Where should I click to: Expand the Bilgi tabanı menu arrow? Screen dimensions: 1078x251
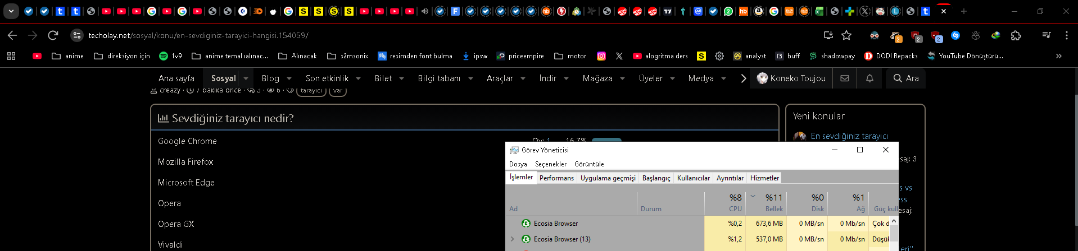pyautogui.click(x=470, y=78)
